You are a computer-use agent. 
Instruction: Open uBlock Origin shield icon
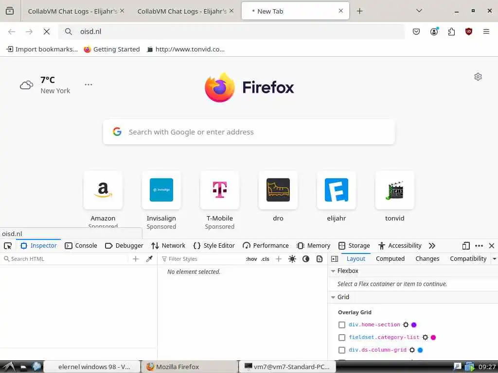pyautogui.click(x=469, y=32)
